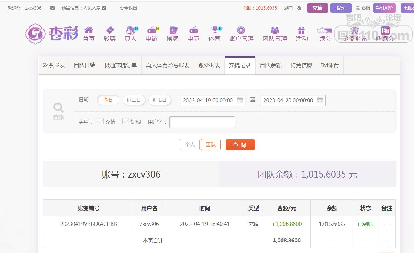
Task: Toggle the balance visibility eye icon
Action: (x=299, y=8)
